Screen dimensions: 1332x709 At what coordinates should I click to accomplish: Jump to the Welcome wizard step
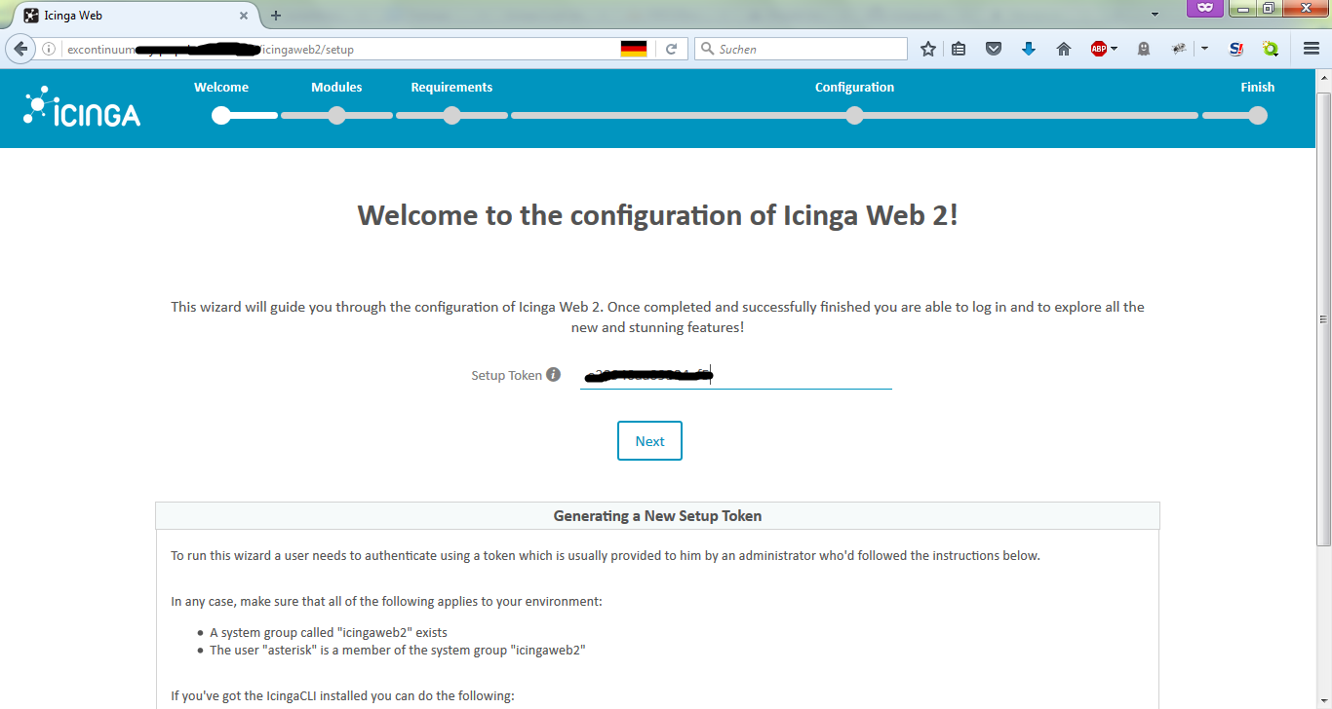click(221, 87)
